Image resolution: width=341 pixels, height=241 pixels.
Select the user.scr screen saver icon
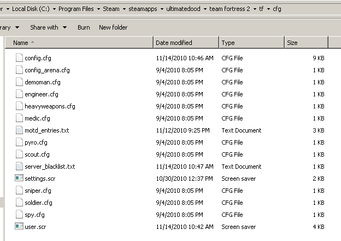tap(19, 226)
